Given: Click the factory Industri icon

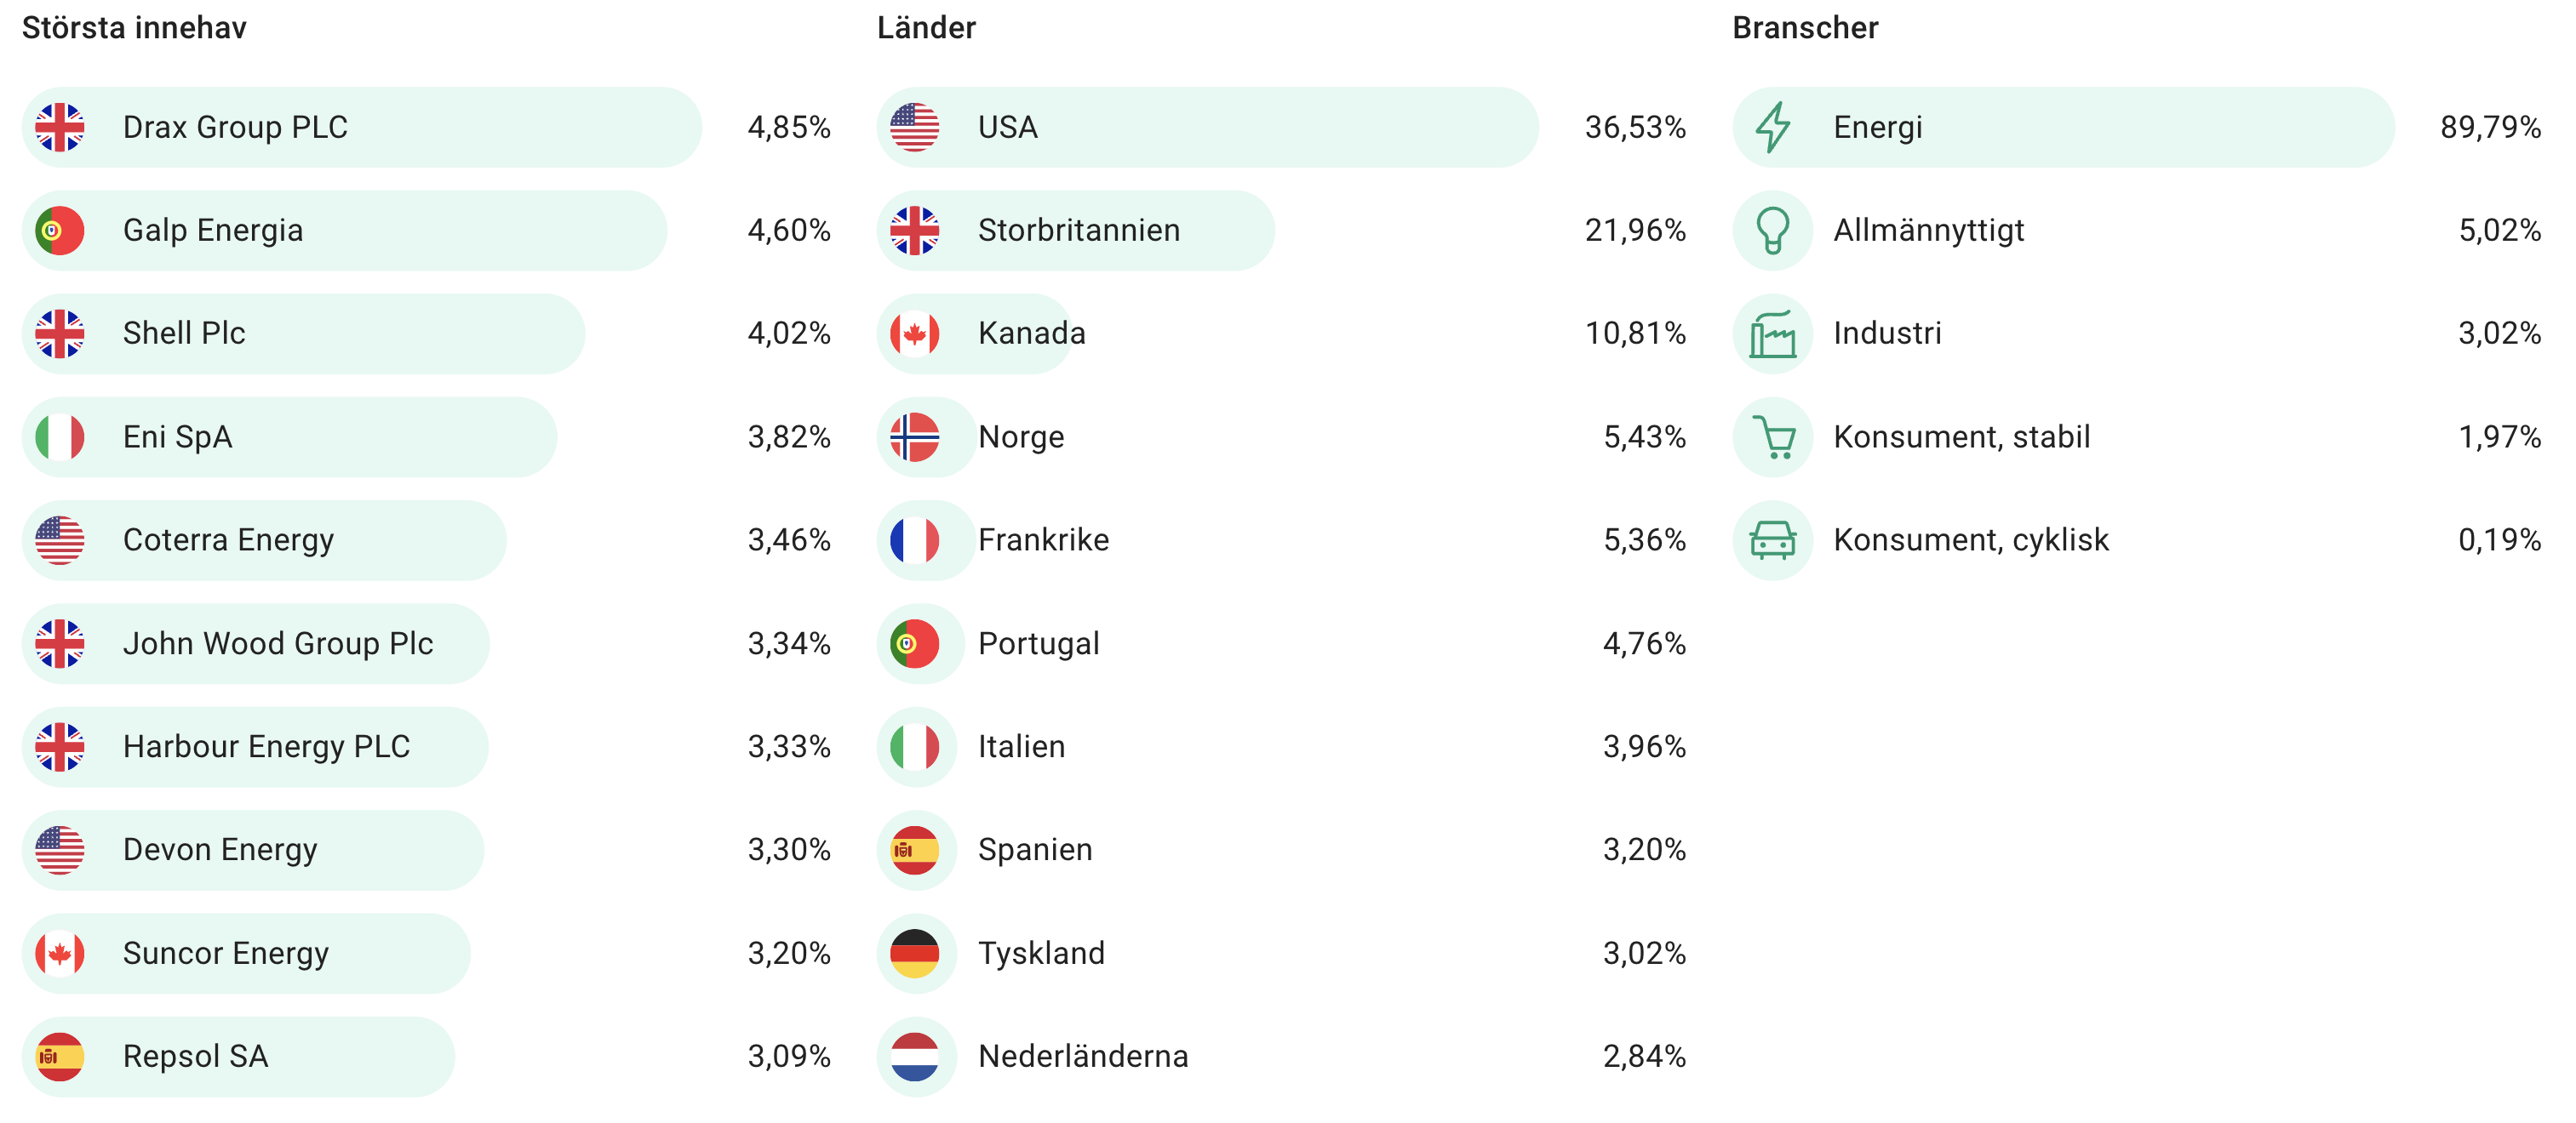Looking at the screenshot, I should pyautogui.click(x=1772, y=333).
